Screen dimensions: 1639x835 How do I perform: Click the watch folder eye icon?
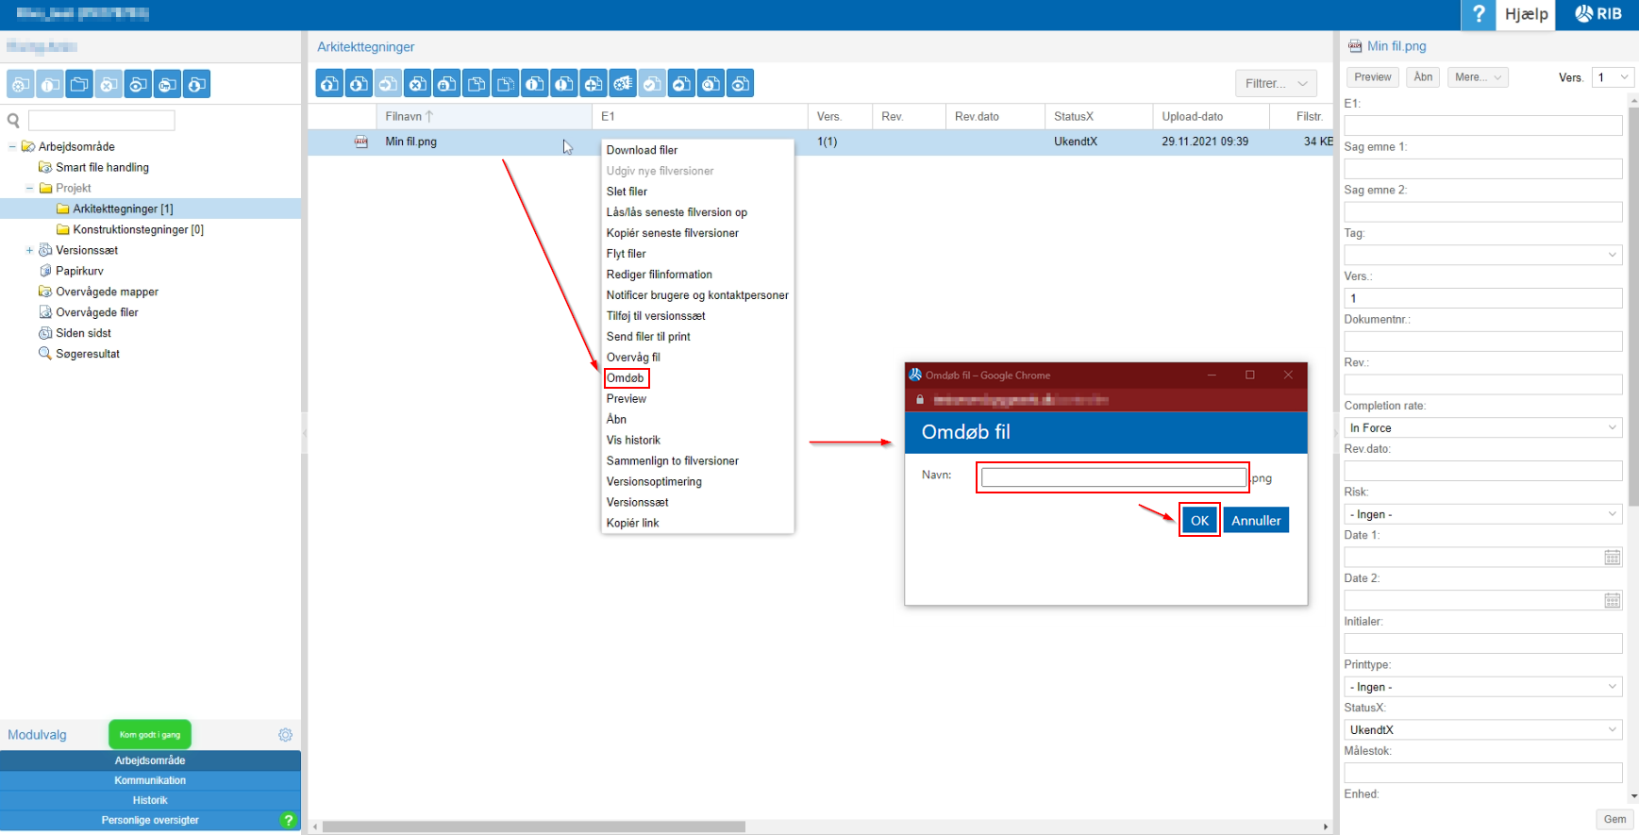tap(138, 85)
